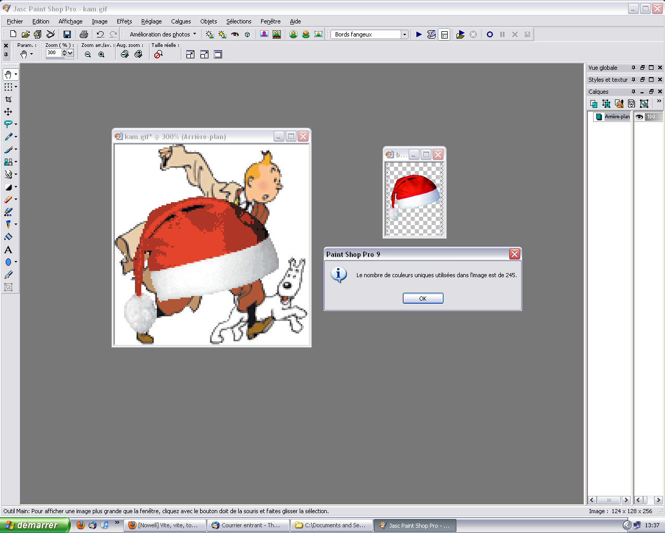The image size is (665, 533).
Task: Launch Firefox from the quick launch bar
Action: pos(80,525)
